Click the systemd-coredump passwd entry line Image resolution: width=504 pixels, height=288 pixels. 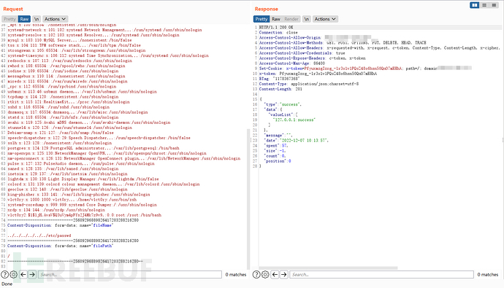tap(83, 205)
